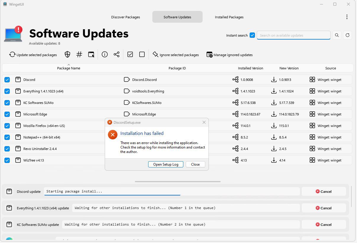Viewport: 357px width, 243px height.
Task: Open package details info icon
Action: coord(105,54)
